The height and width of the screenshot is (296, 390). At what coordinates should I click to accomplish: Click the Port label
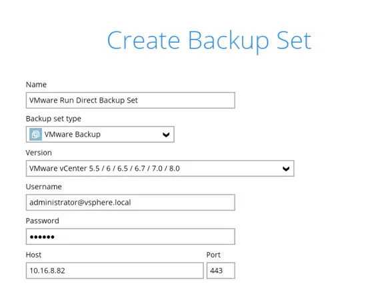[x=213, y=255]
